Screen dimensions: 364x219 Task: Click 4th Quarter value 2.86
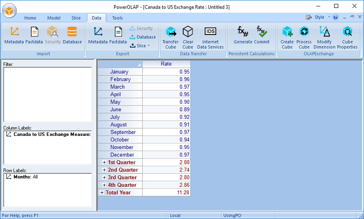[166, 185]
